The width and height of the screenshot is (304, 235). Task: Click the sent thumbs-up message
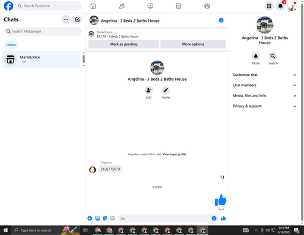pos(221,200)
